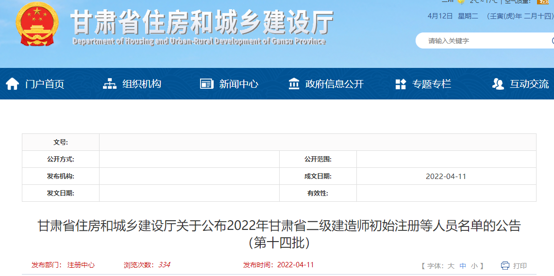554x276 pixels.
Task: Set font size to large (大)
Action: (451, 266)
